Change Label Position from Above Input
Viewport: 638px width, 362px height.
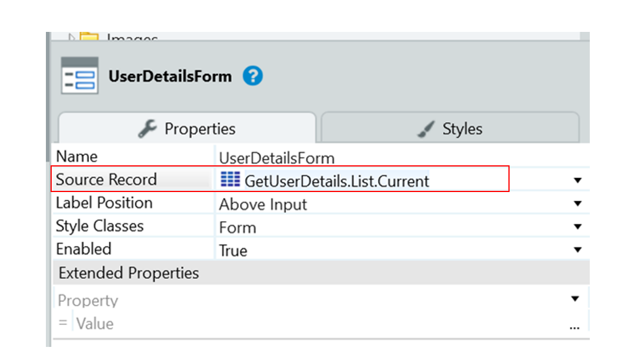click(578, 203)
